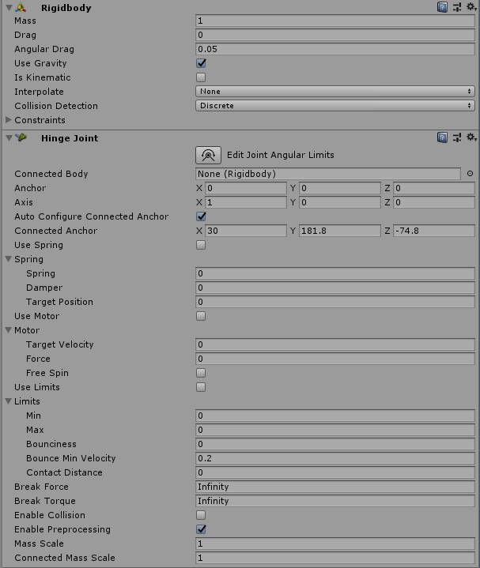Screen dimensions: 480x568
Task: Enable the Use Spring checkbox
Action: [x=201, y=245]
